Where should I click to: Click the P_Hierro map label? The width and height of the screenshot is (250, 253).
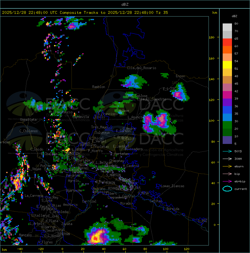tap(95, 151)
